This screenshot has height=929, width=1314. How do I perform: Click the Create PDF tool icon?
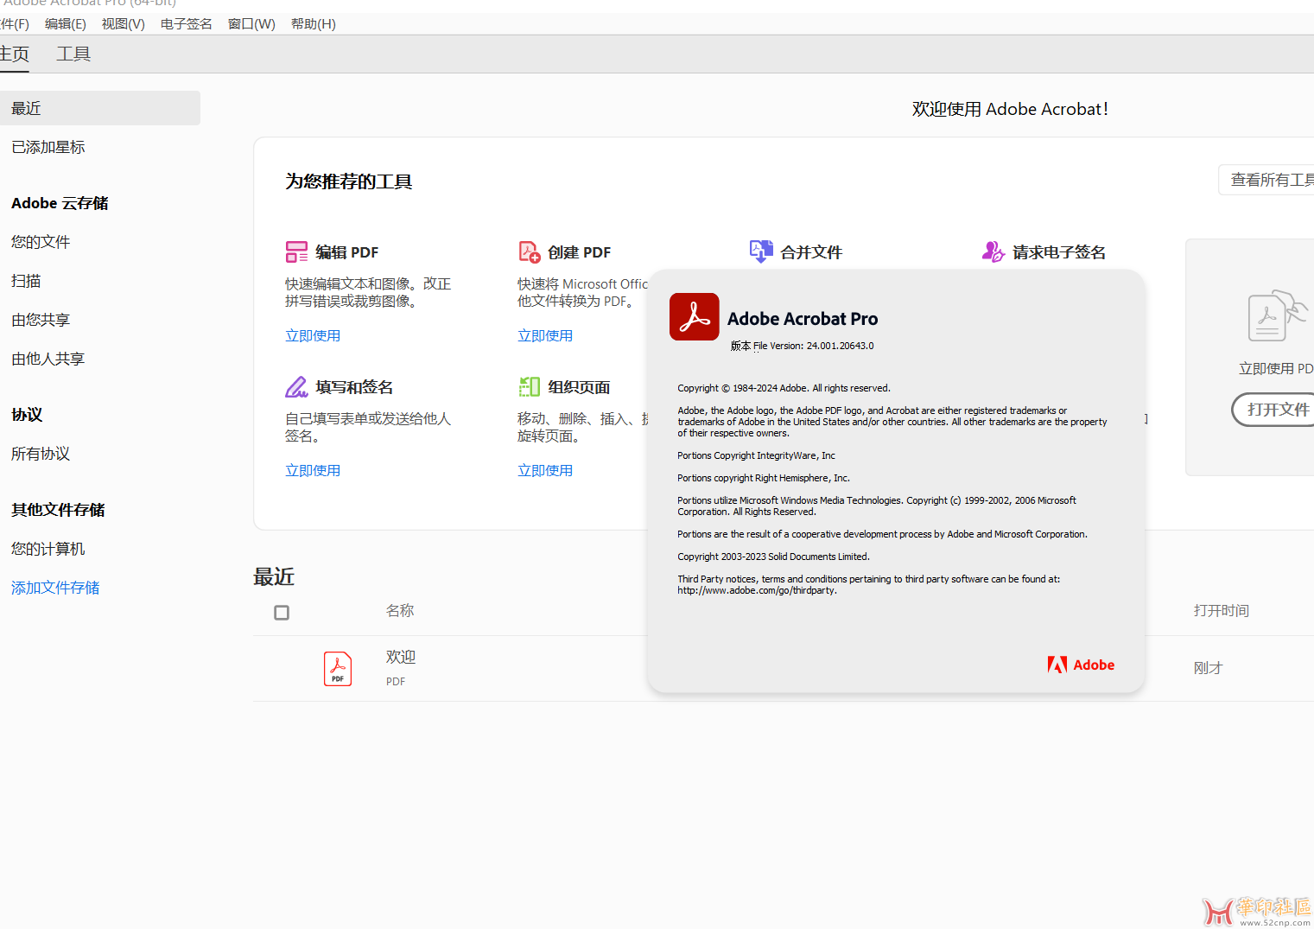pyautogui.click(x=529, y=251)
